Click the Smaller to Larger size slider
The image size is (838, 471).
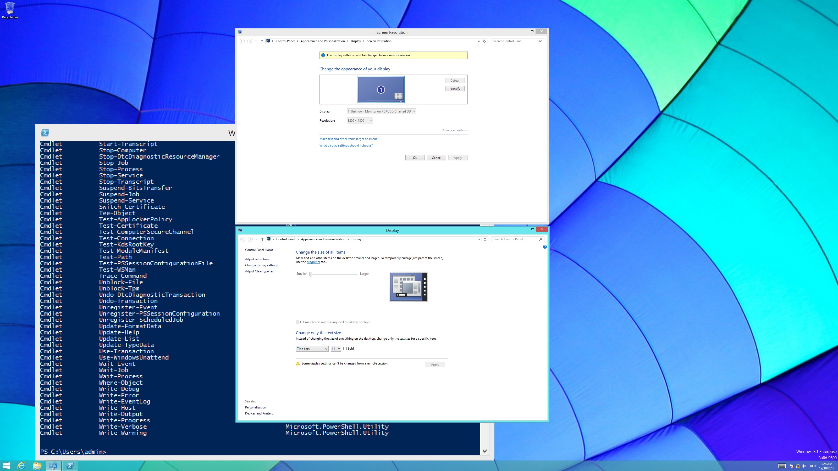click(x=333, y=274)
